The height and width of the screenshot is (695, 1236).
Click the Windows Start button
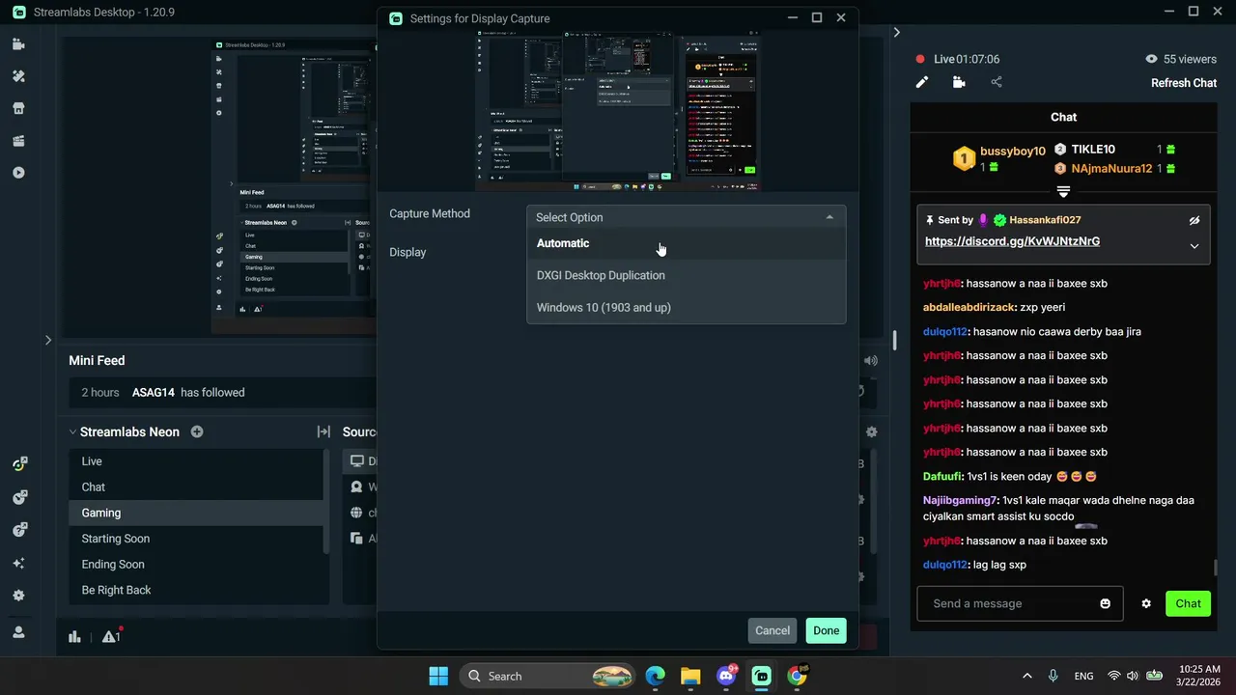point(438,676)
